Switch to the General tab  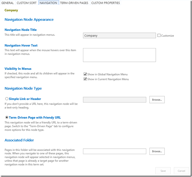point(8,3)
